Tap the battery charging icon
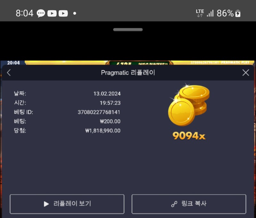This screenshot has width=256, height=218. [238, 13]
